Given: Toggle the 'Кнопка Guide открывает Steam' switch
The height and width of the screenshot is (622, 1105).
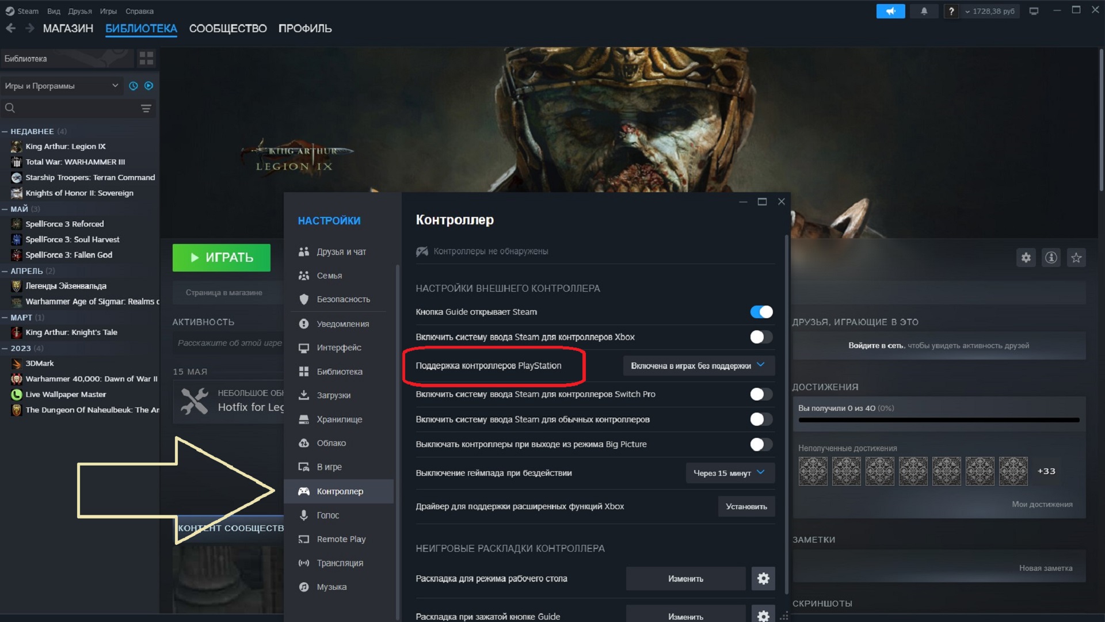Looking at the screenshot, I should (761, 312).
